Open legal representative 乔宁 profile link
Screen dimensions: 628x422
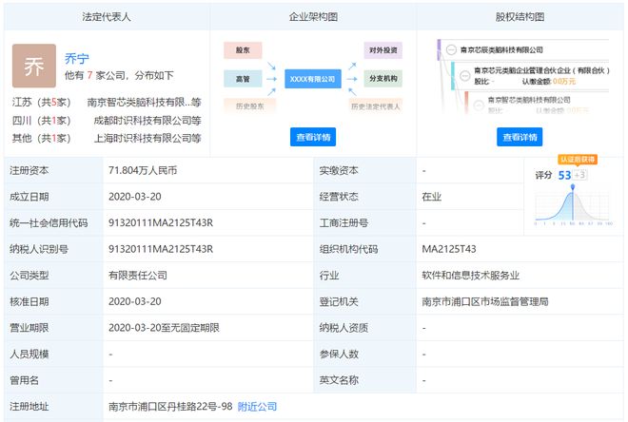tap(77, 59)
